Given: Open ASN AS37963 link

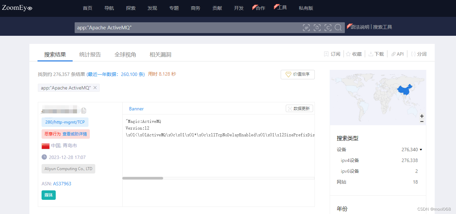Looking at the screenshot, I should 62,184.
